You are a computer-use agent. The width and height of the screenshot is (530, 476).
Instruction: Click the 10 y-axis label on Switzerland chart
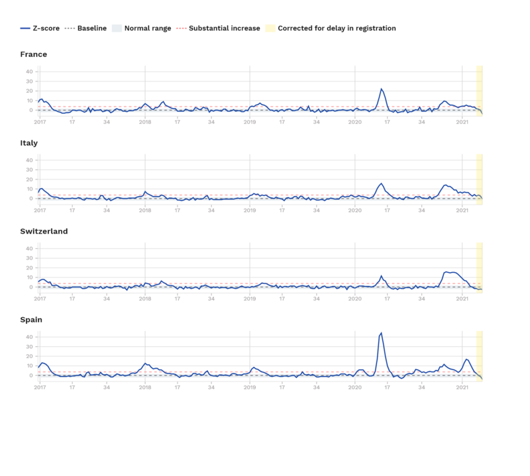(x=29, y=277)
